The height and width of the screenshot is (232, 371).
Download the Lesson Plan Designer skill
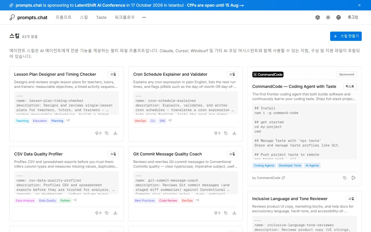(x=115, y=133)
